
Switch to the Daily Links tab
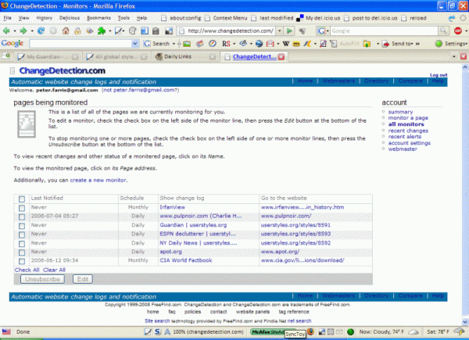[185, 56]
